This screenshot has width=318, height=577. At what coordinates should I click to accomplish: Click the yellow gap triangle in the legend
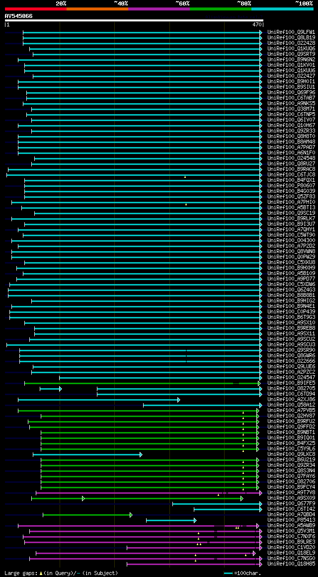(41, 573)
